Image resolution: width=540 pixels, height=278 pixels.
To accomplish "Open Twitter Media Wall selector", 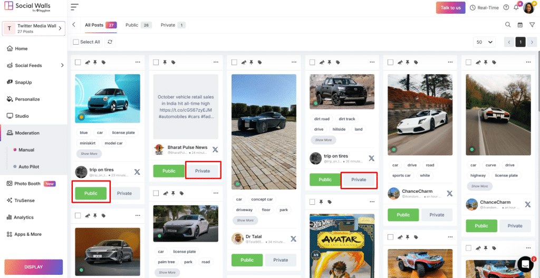I will 34,28.
